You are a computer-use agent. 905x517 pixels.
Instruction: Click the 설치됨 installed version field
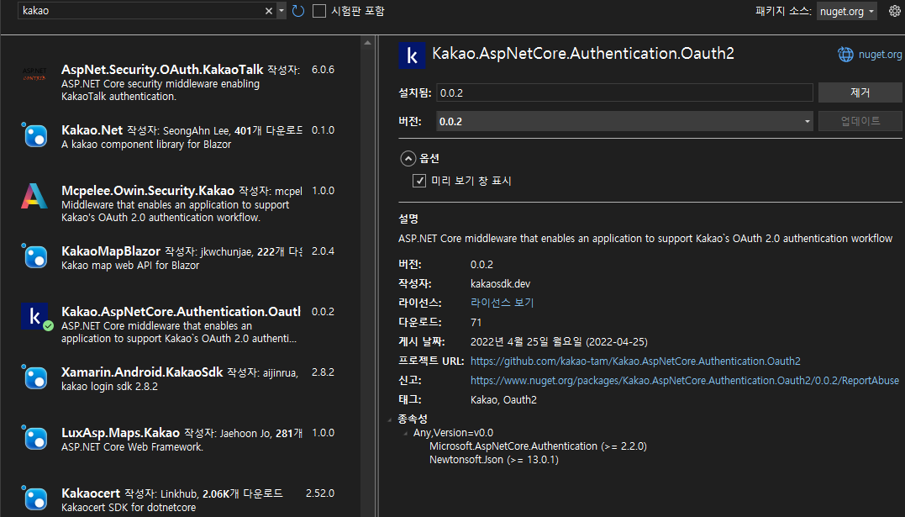(624, 93)
